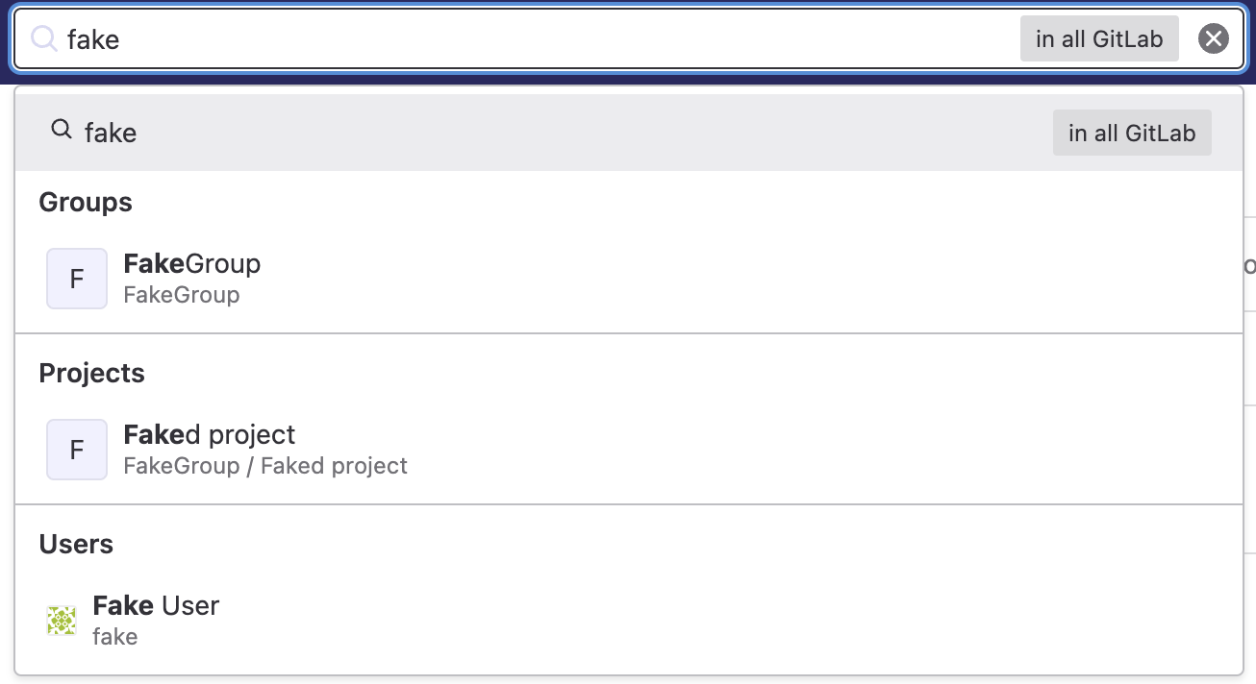
Task: Click the 'in all GitLab' badge inside the dropdown
Action: tap(1132, 133)
